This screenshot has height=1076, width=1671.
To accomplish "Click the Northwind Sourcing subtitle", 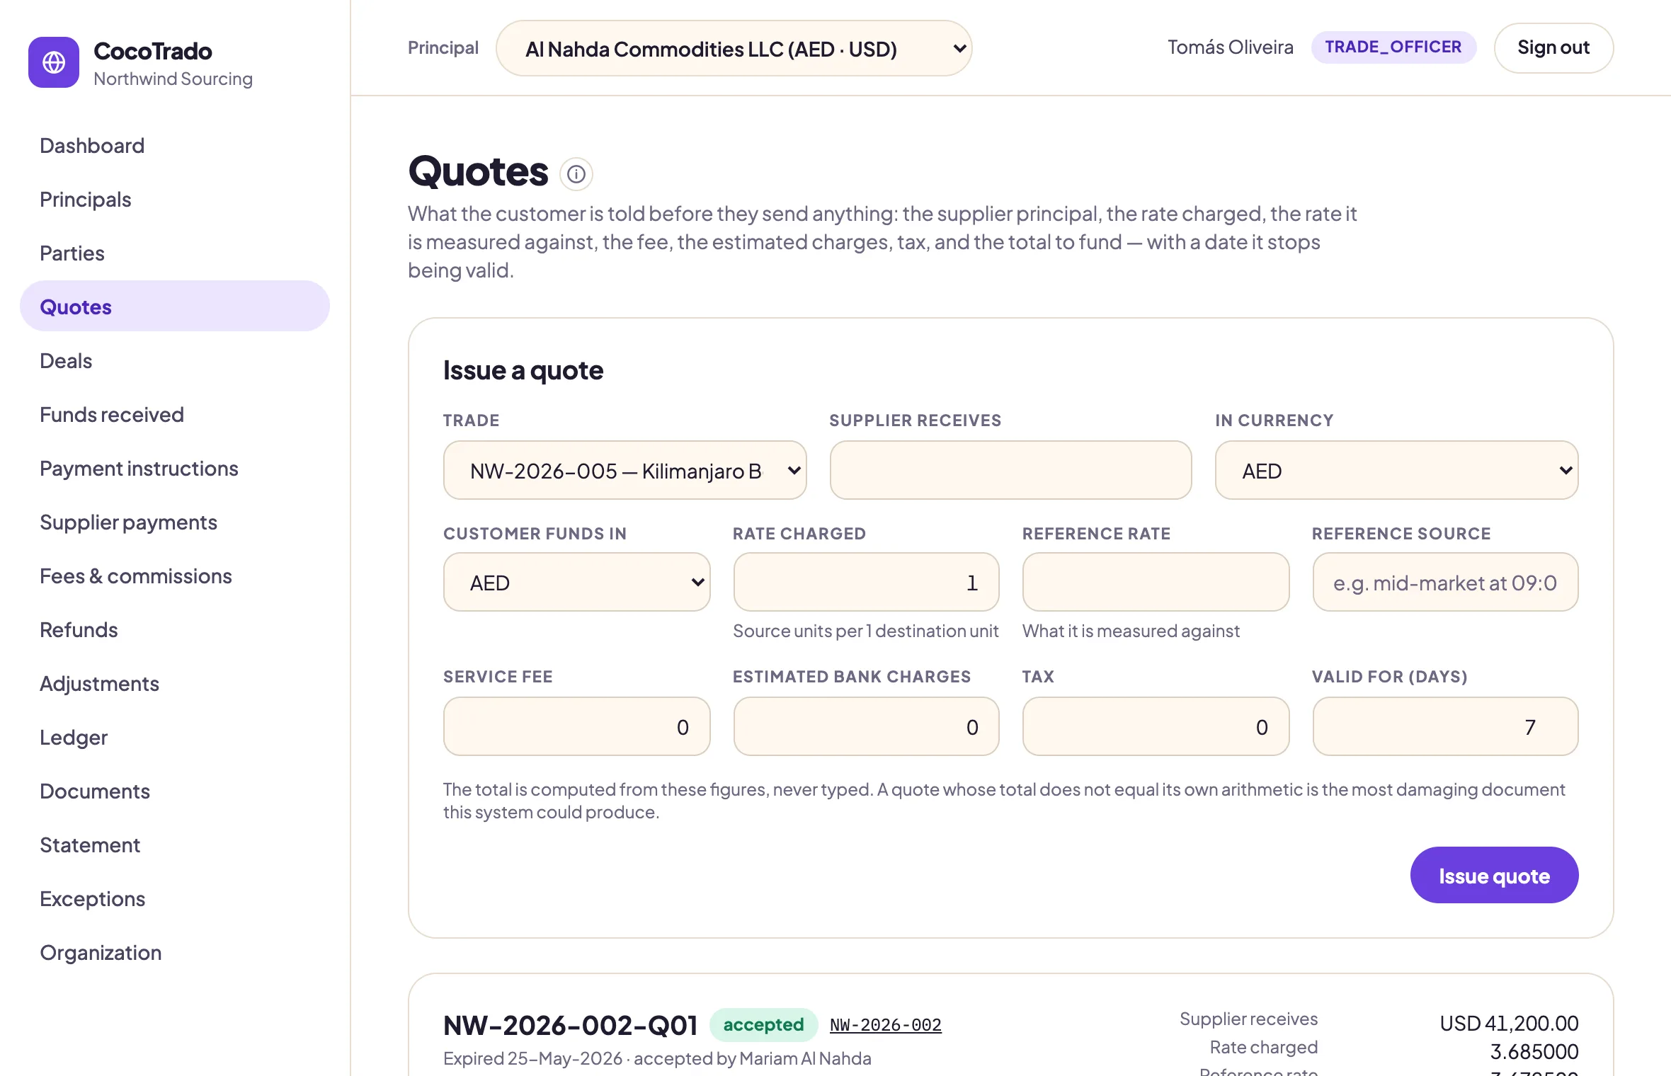I will [173, 79].
